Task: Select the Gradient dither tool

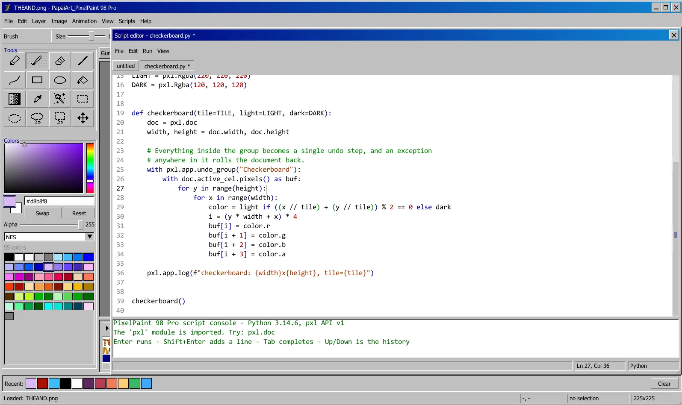Action: (15, 99)
